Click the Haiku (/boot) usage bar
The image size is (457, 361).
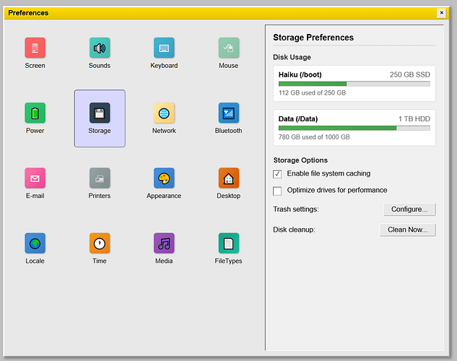coord(354,84)
